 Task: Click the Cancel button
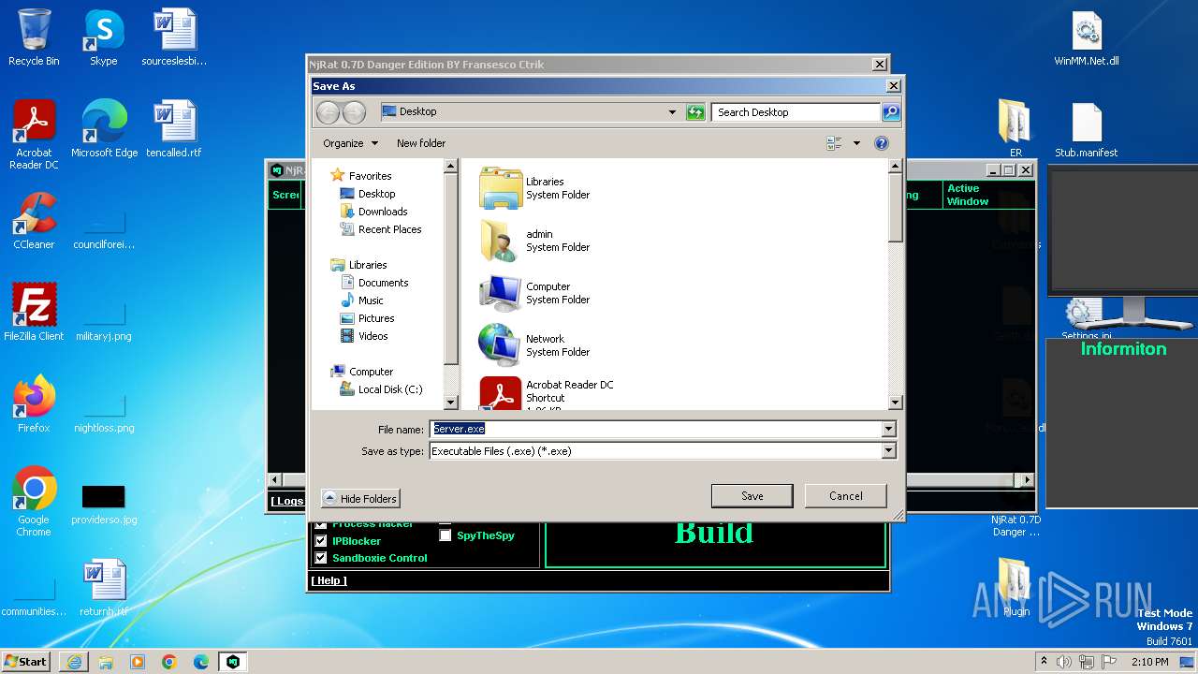(845, 496)
